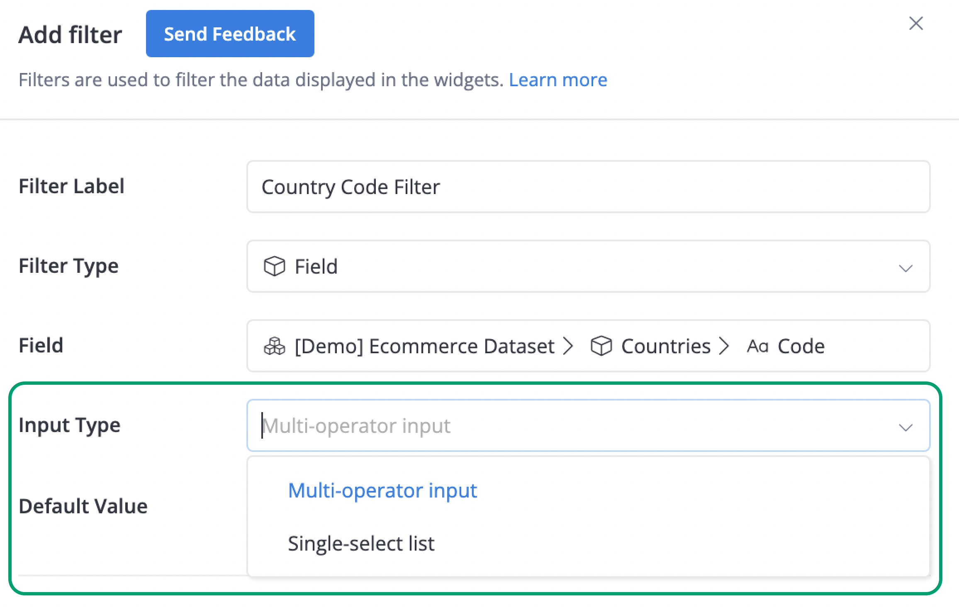Click the Code field name text
Viewport: 959px width, 607px height.
(x=801, y=346)
